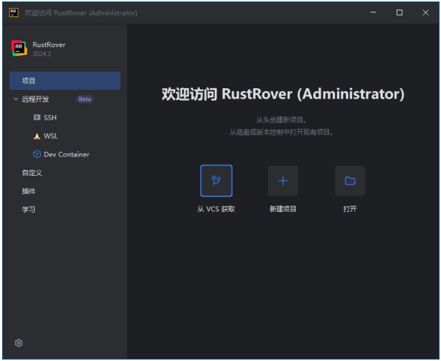The height and width of the screenshot is (361, 441).
Task: Click the 新建项目 label
Action: pyautogui.click(x=283, y=209)
